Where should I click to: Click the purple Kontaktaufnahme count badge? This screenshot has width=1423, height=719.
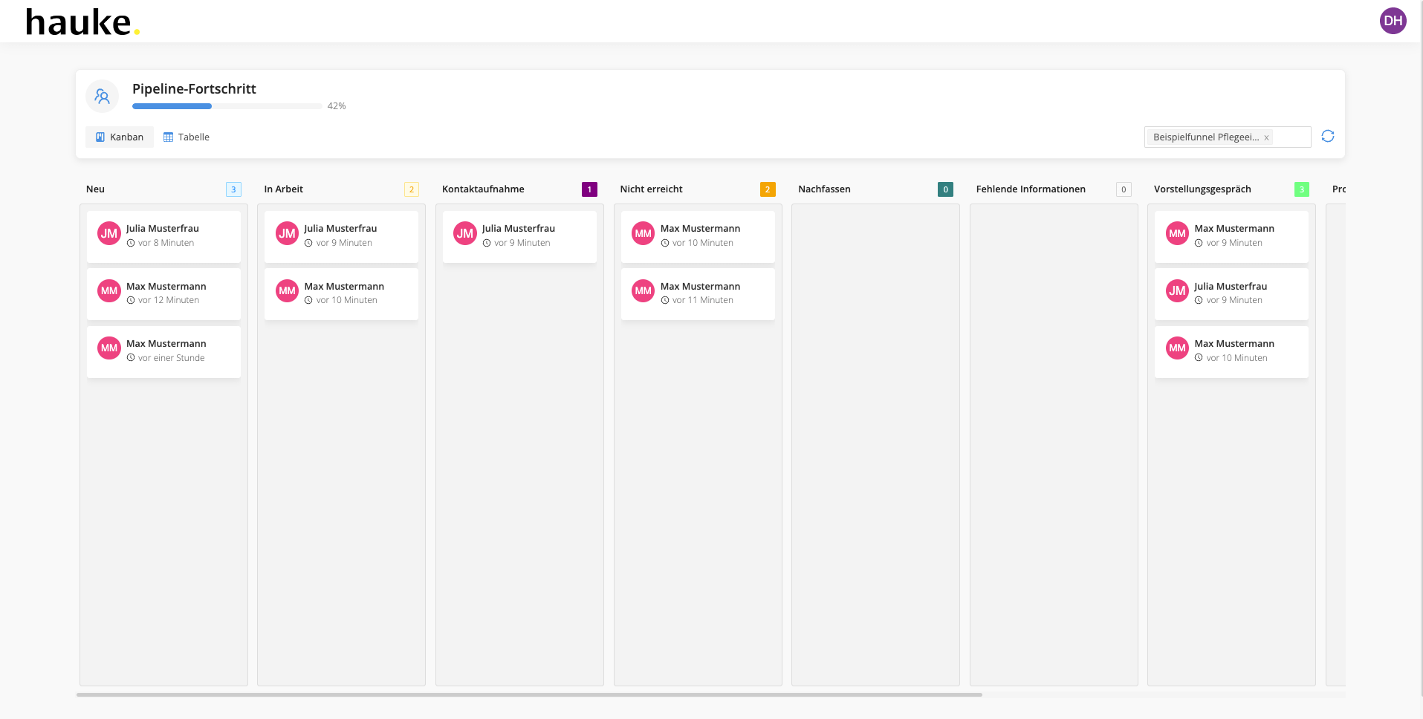[589, 189]
